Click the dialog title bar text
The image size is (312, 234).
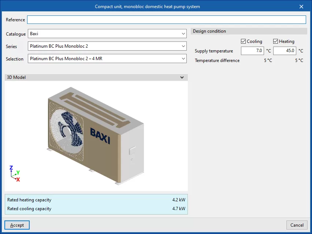point(148,7)
